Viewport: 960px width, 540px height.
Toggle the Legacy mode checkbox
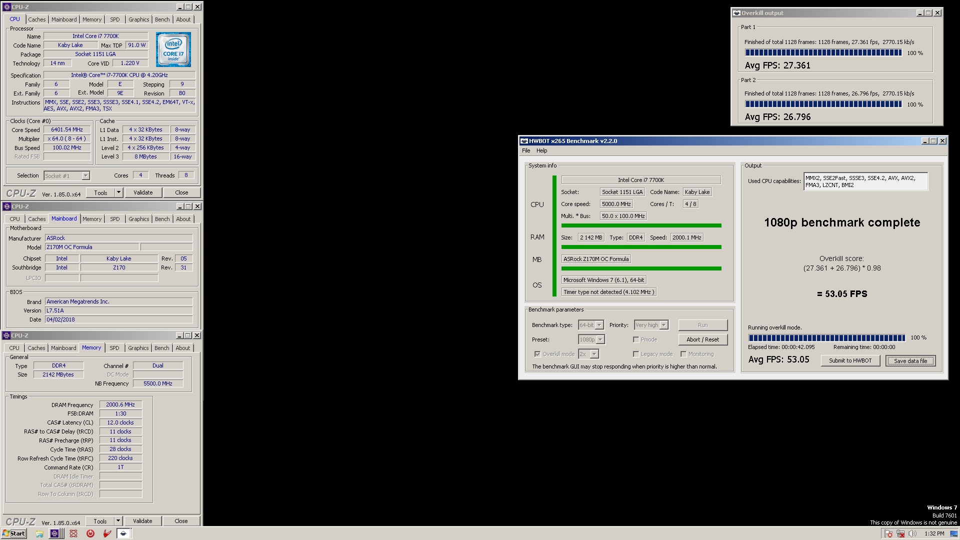[x=636, y=354]
